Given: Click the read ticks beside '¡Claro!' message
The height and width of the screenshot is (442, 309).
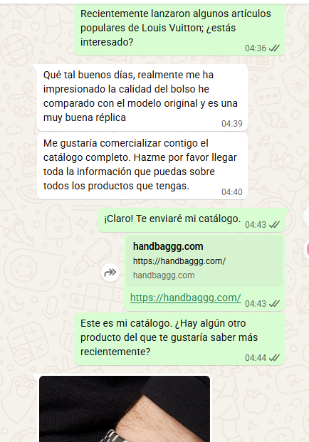Looking at the screenshot, I should (x=274, y=225).
